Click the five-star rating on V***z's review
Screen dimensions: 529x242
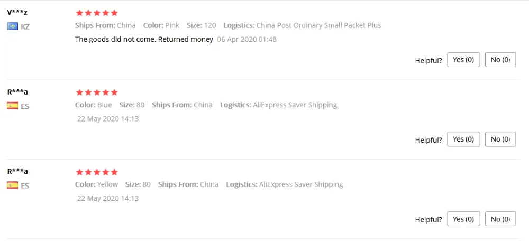click(97, 13)
